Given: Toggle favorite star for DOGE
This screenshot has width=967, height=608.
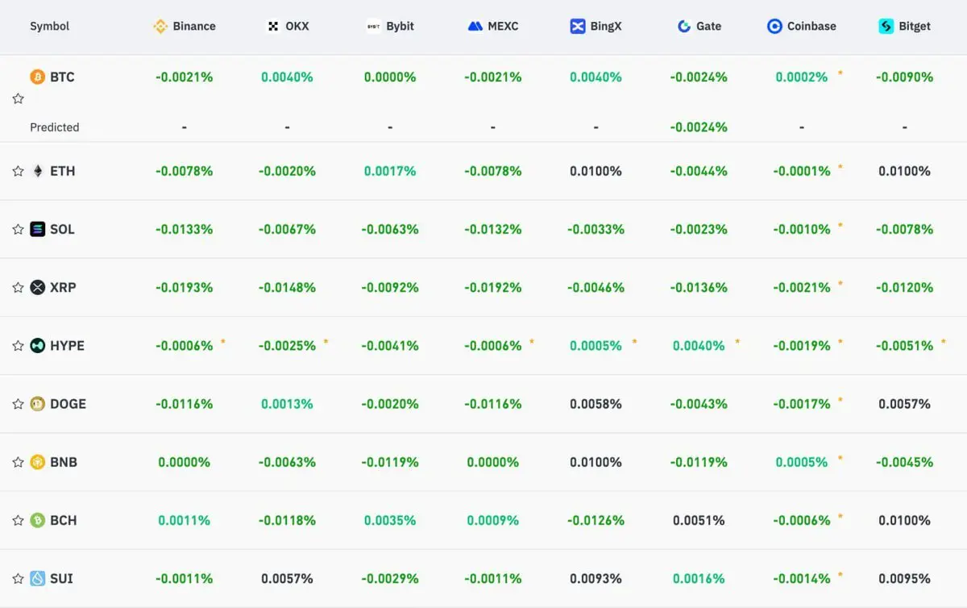Looking at the screenshot, I should point(18,404).
